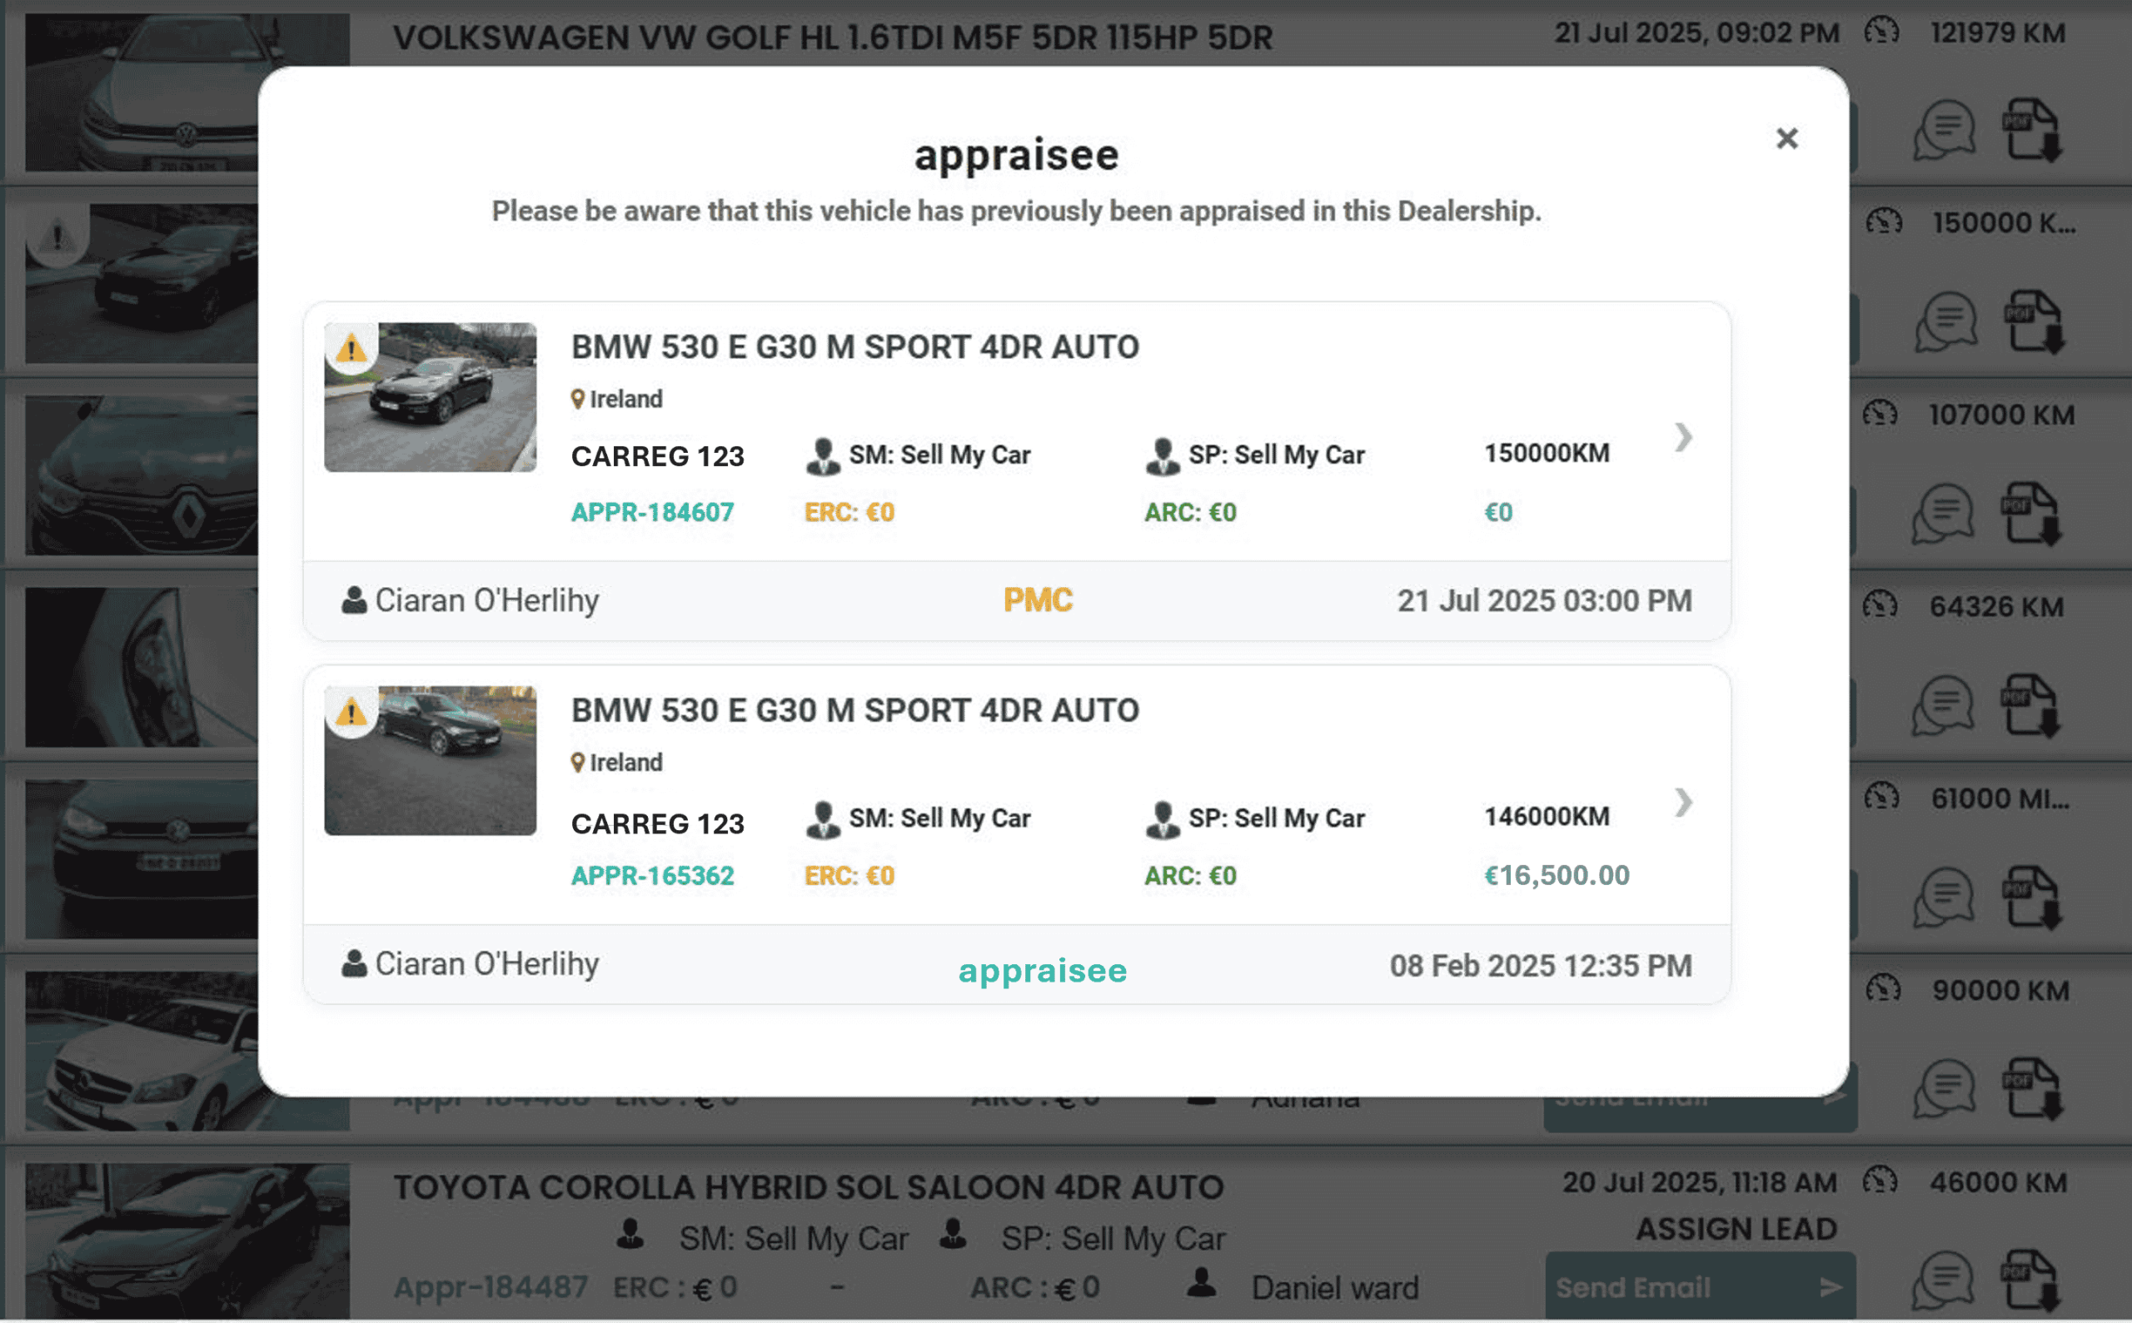
Task: Click 08 Feb 2025 12:35 PM timestamp
Action: [1541, 966]
